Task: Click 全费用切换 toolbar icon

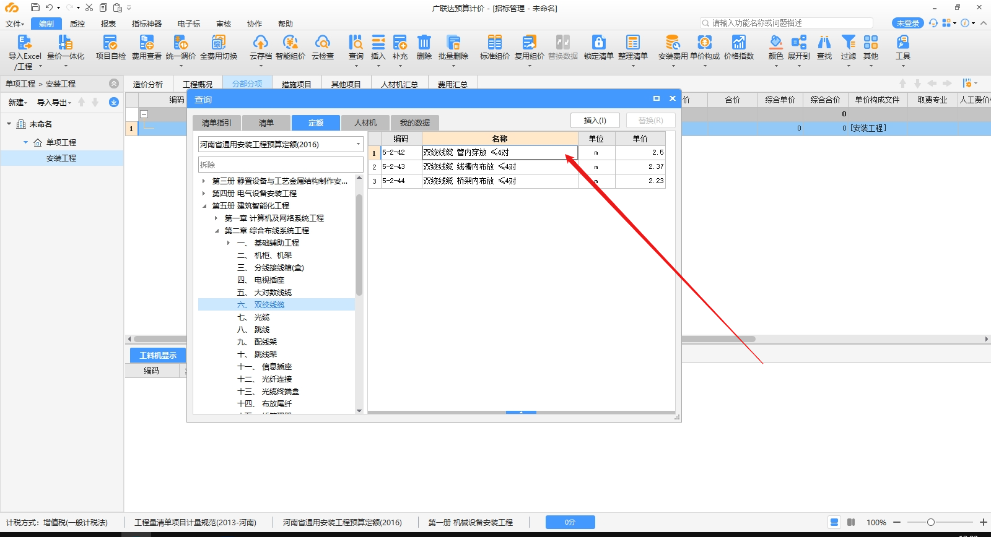Action: click(219, 42)
